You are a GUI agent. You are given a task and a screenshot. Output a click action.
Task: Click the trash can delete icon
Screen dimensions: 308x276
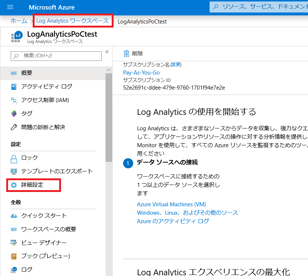click(x=126, y=53)
